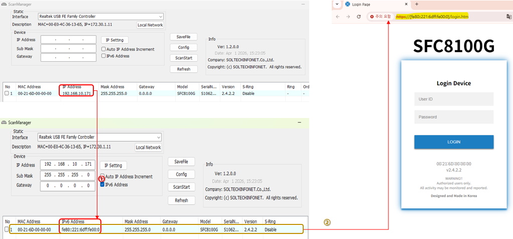
Task: Reload the Login Page tab
Action: point(358,17)
